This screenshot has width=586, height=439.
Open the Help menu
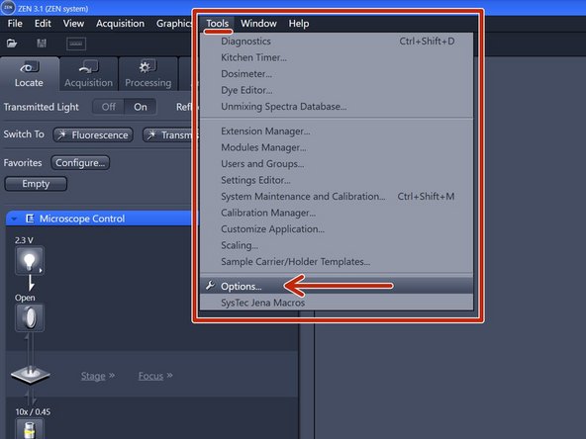pos(299,24)
